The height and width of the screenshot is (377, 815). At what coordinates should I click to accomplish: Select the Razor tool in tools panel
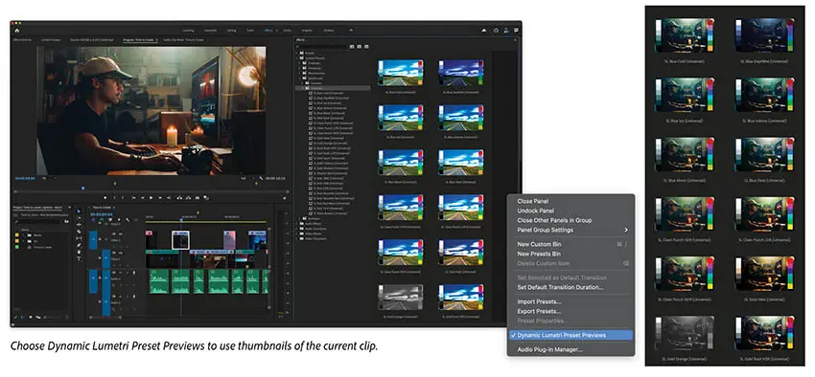[79, 232]
